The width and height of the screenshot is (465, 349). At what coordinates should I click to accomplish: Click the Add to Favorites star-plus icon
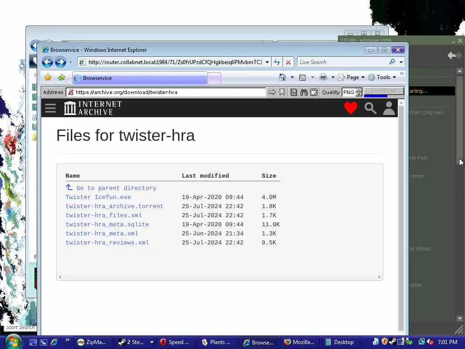(61, 78)
